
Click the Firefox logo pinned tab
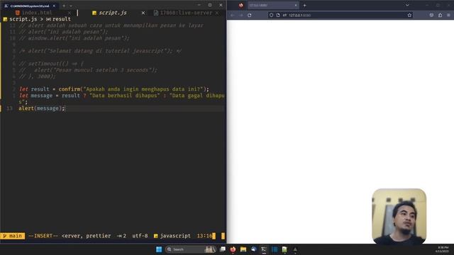click(x=241, y=5)
